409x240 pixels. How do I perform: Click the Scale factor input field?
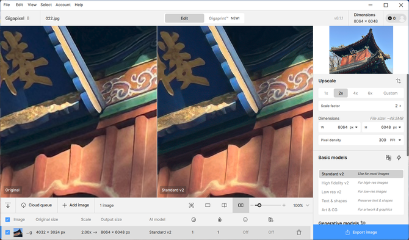361,106
